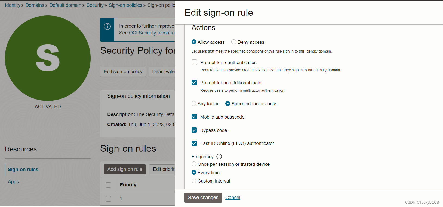Save changes to the sign-on rule
443x207 pixels.
pos(203,198)
